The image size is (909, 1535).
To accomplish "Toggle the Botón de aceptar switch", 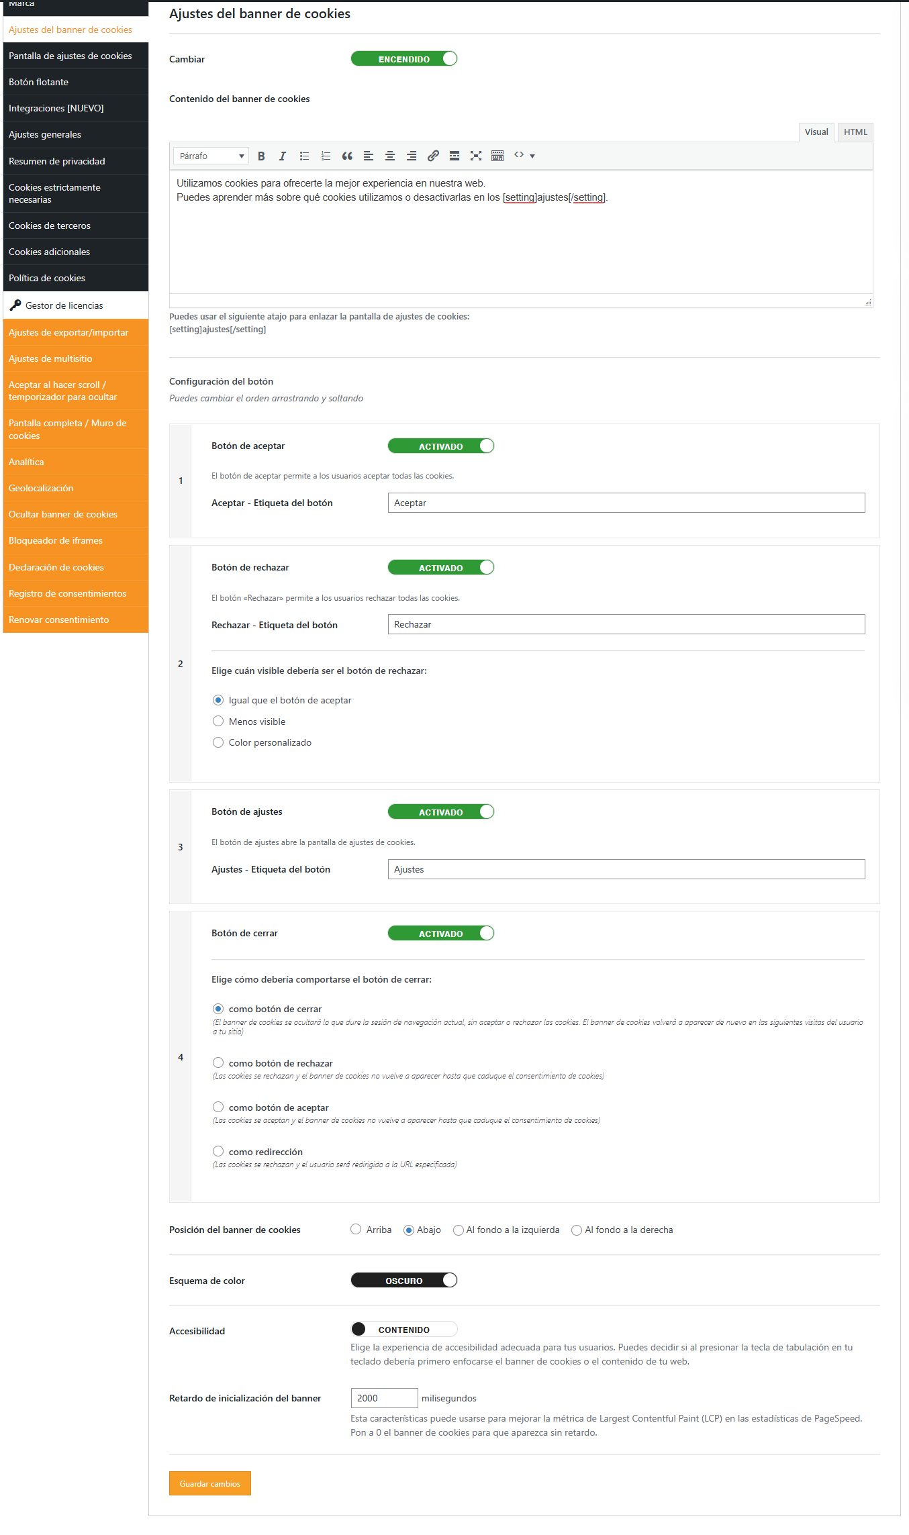I will click(441, 446).
